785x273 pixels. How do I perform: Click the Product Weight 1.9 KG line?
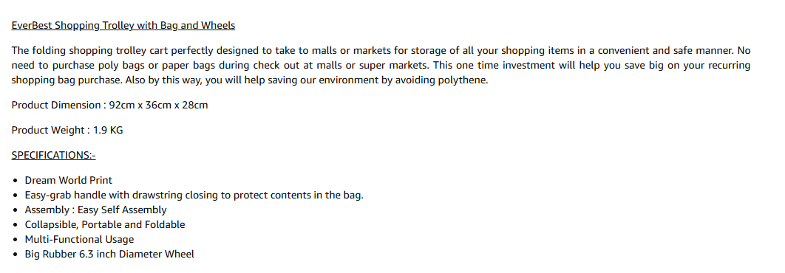(67, 130)
